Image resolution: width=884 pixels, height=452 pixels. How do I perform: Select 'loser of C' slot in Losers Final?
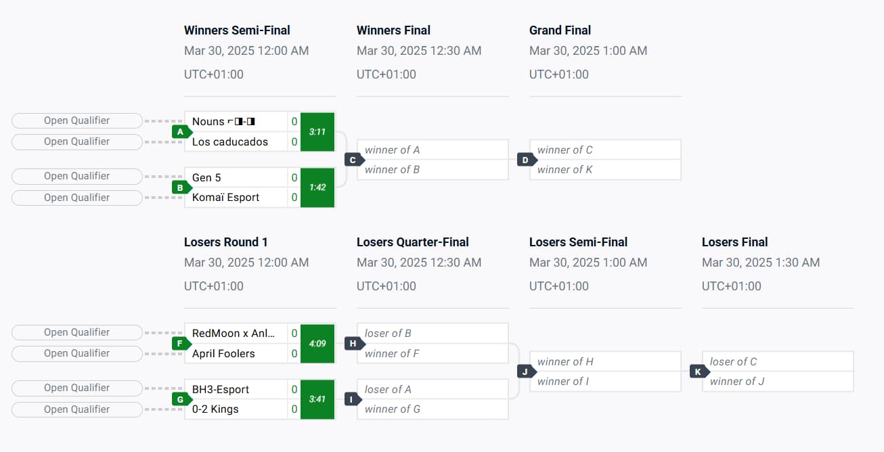778,362
